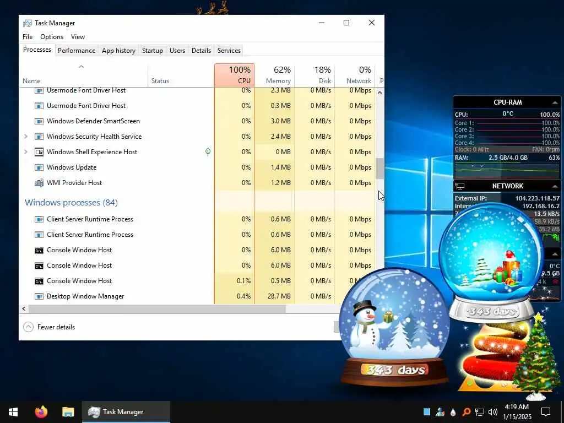Viewport: 564px width, 423px height.
Task: Click the vertical scrollbar up arrow
Action: point(379,93)
